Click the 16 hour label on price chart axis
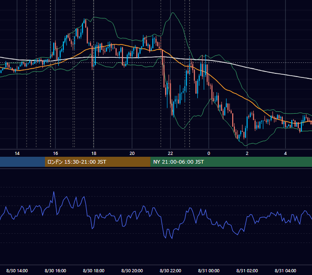 [56, 154]
